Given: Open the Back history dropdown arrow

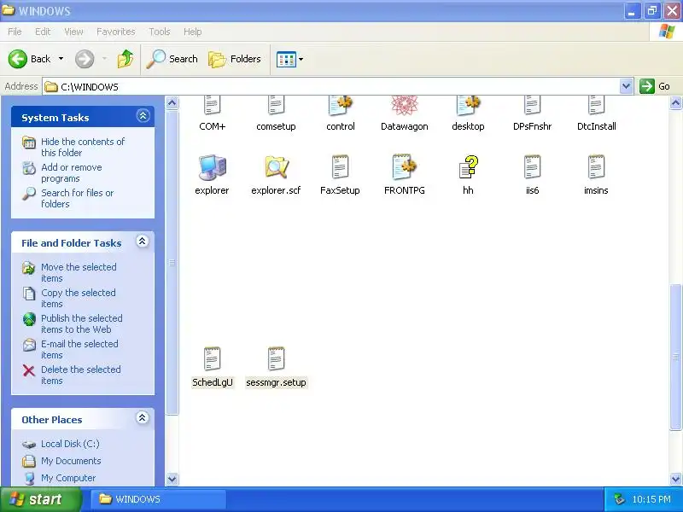Looking at the screenshot, I should tap(61, 59).
